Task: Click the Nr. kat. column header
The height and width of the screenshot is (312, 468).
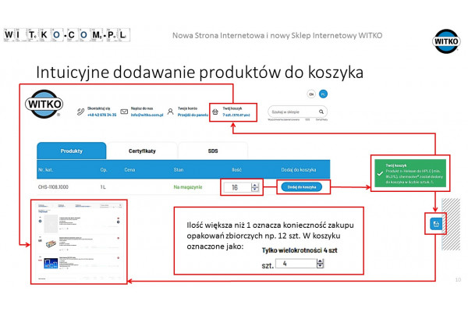Action: tap(46, 170)
